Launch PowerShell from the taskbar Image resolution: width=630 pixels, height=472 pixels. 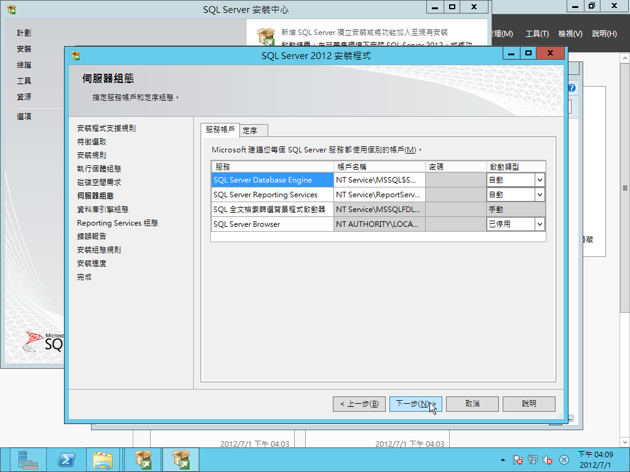[x=66, y=460]
